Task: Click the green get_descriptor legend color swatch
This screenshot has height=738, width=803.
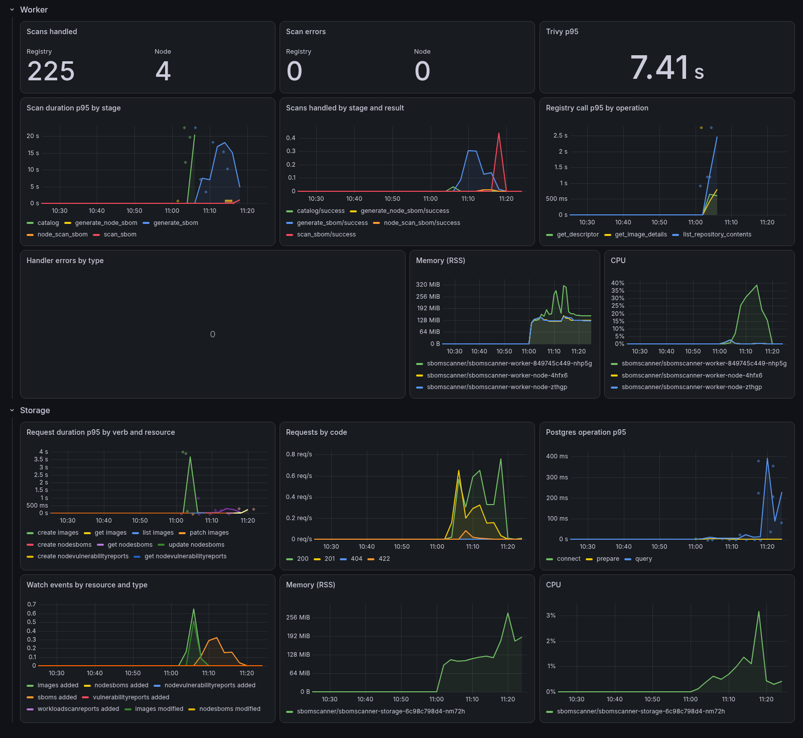Action: pyautogui.click(x=550, y=234)
